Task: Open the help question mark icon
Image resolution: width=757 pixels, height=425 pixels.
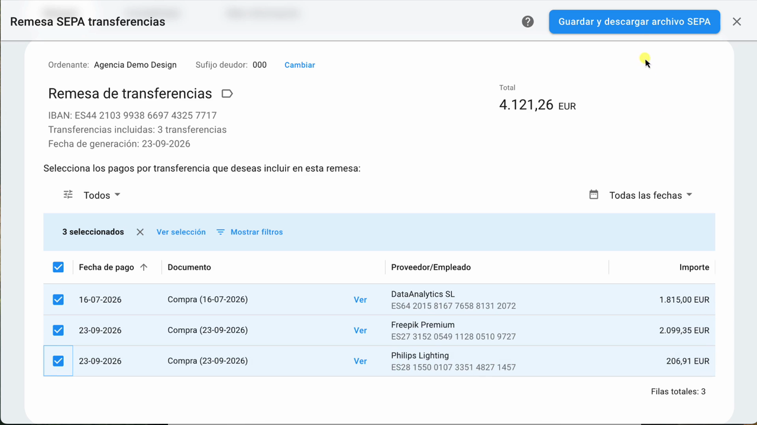Action: coord(528,22)
